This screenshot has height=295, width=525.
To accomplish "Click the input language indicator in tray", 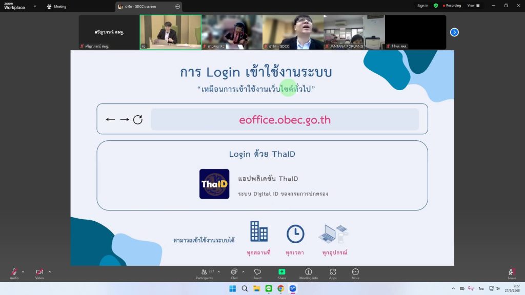I will (x=481, y=288).
